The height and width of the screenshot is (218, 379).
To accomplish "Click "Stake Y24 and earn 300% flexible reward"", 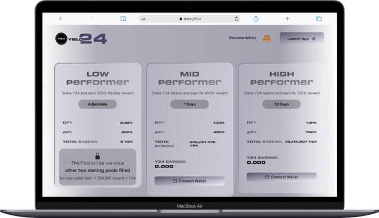I will coord(97,93).
